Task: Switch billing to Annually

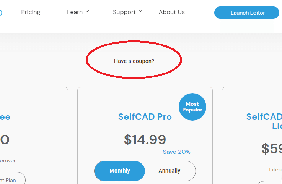Action: (170, 171)
